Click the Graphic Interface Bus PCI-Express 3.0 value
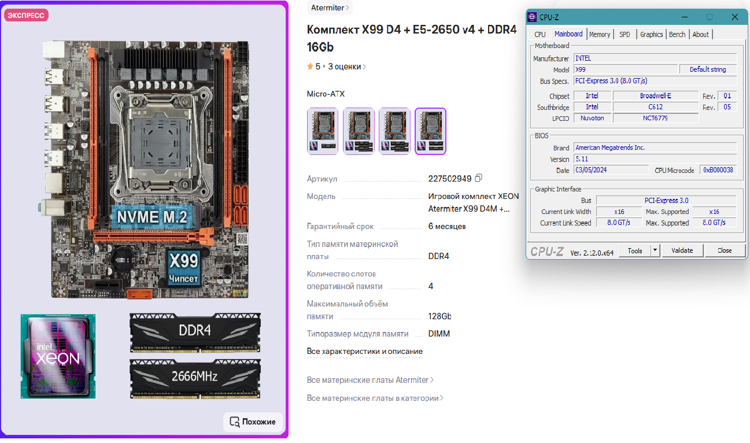Screen dimensions: 750x443 click(x=666, y=201)
